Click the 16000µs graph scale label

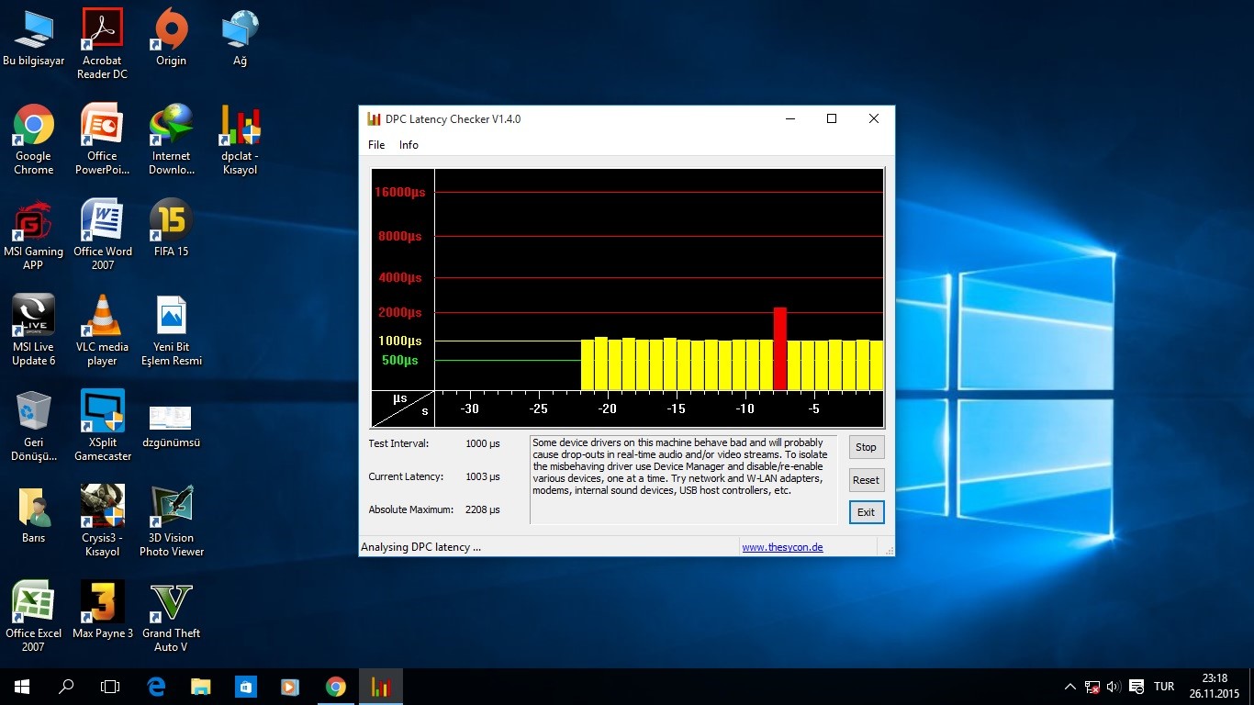pyautogui.click(x=400, y=192)
